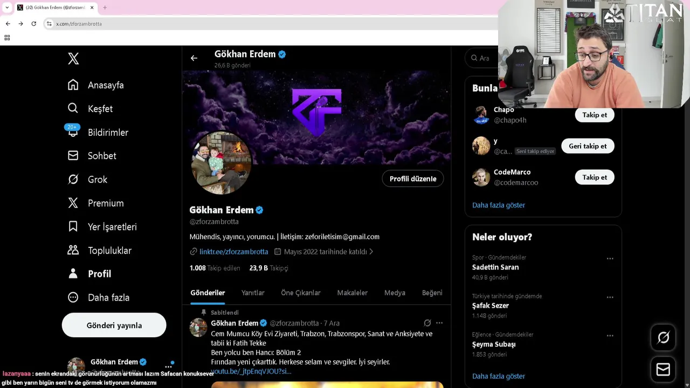Screen dimensions: 690x388
Task: Click @zforzambrotta handle in pinned post
Action: (x=294, y=323)
